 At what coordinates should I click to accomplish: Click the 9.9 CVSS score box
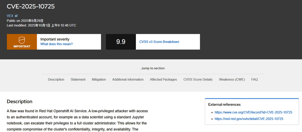coord(121,42)
